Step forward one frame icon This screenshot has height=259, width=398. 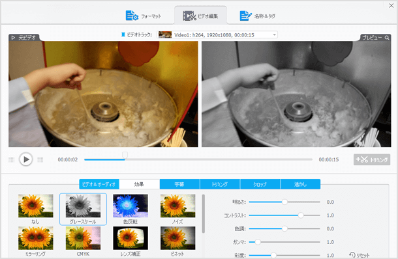coord(40,159)
